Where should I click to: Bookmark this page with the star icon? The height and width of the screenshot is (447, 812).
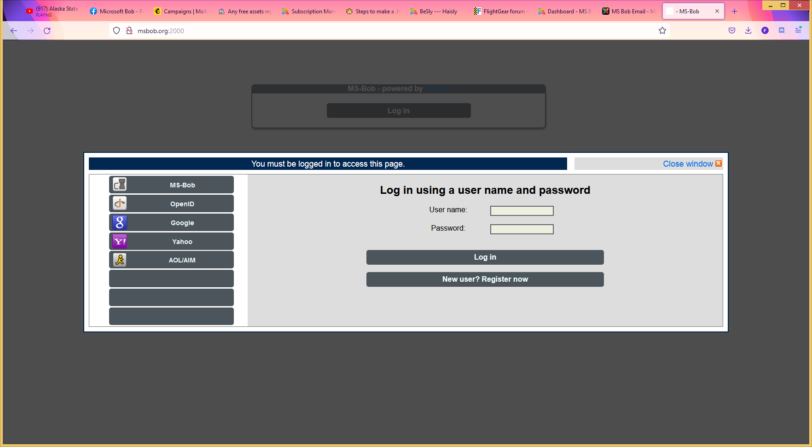tap(662, 31)
